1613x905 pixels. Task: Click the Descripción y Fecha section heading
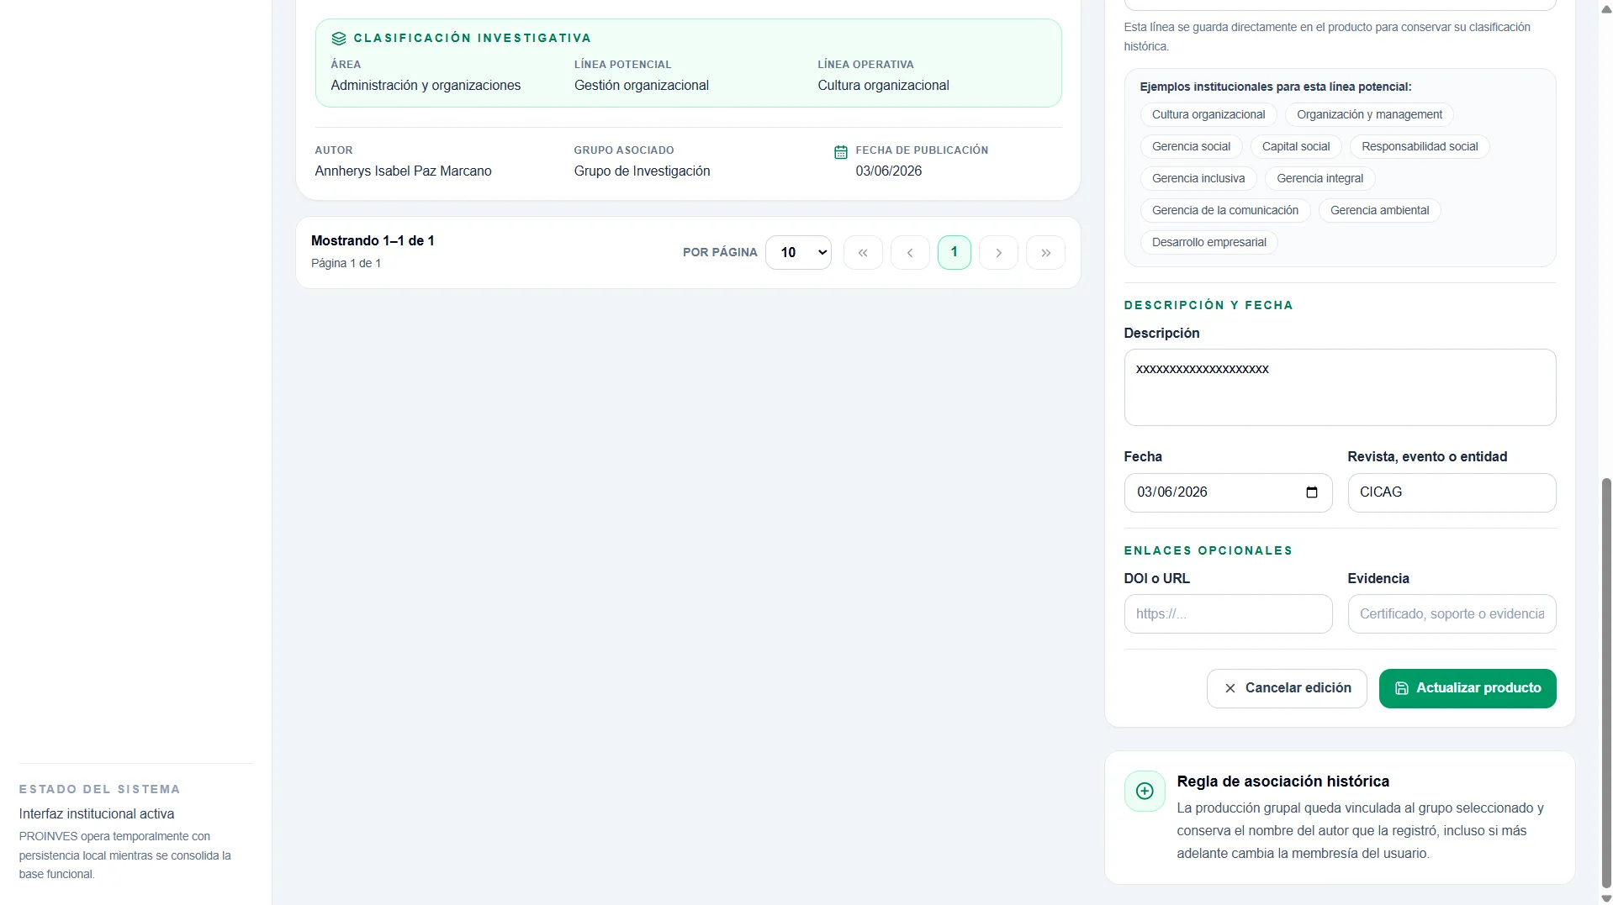tap(1208, 306)
